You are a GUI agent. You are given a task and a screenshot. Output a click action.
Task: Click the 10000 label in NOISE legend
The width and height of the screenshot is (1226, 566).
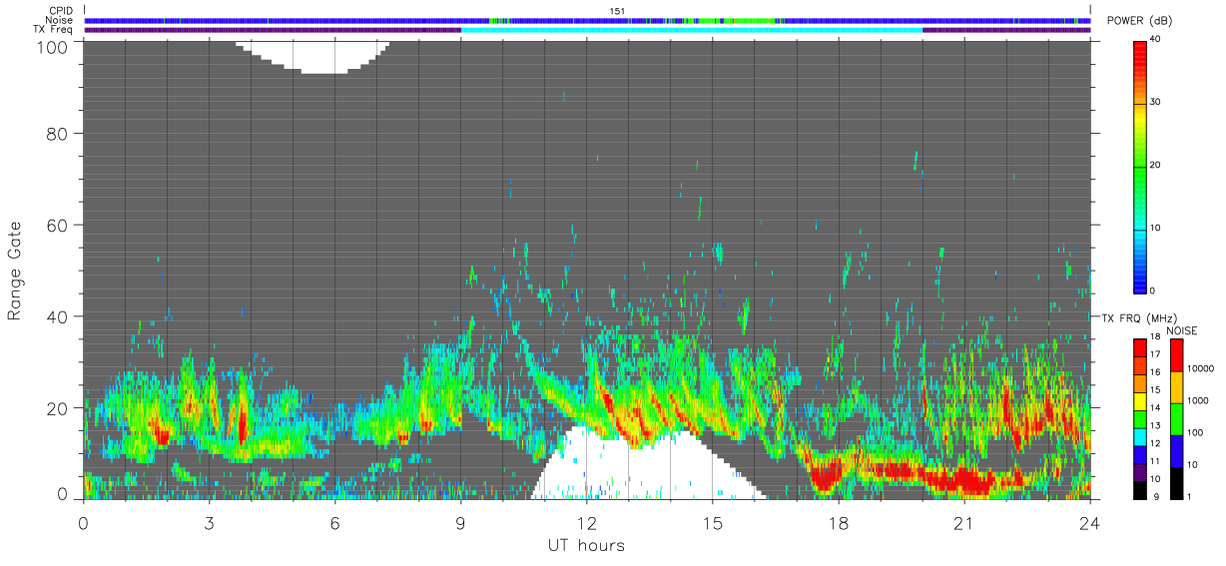click(x=1201, y=367)
